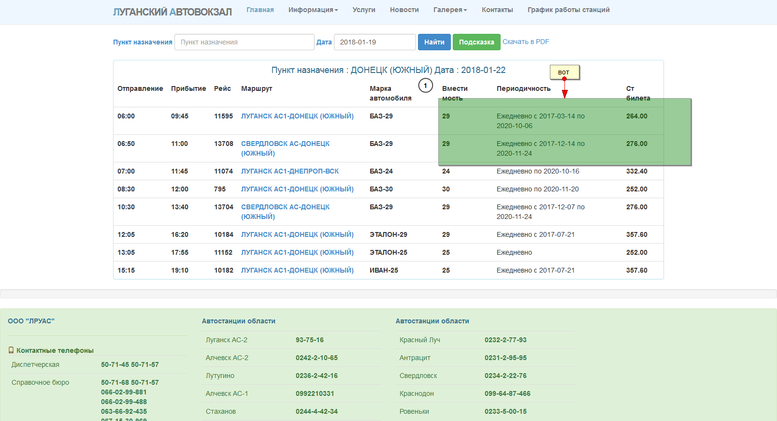The width and height of the screenshot is (777, 421).
Task: Open the Главная menu item
Action: coord(260,10)
